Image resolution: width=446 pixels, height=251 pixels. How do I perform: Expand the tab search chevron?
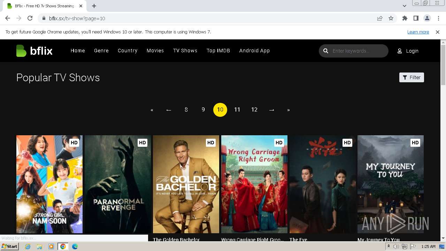click(404, 6)
